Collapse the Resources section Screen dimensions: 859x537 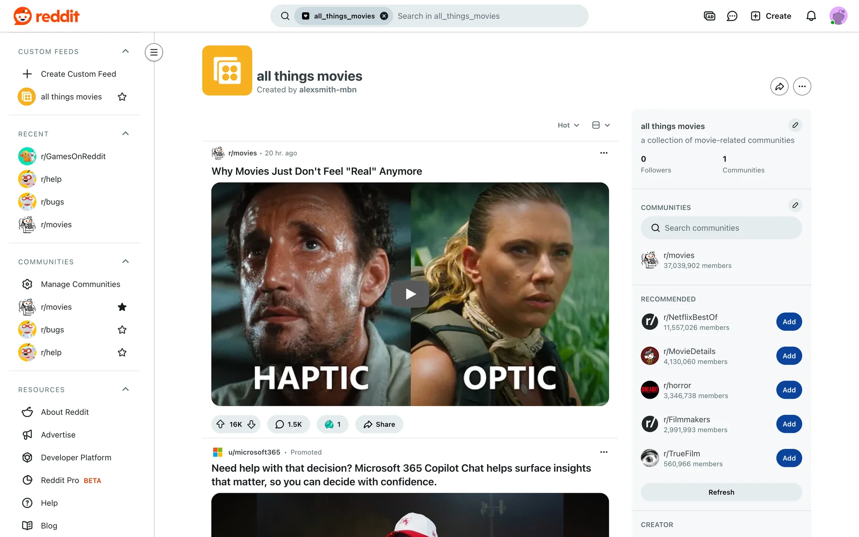125,389
